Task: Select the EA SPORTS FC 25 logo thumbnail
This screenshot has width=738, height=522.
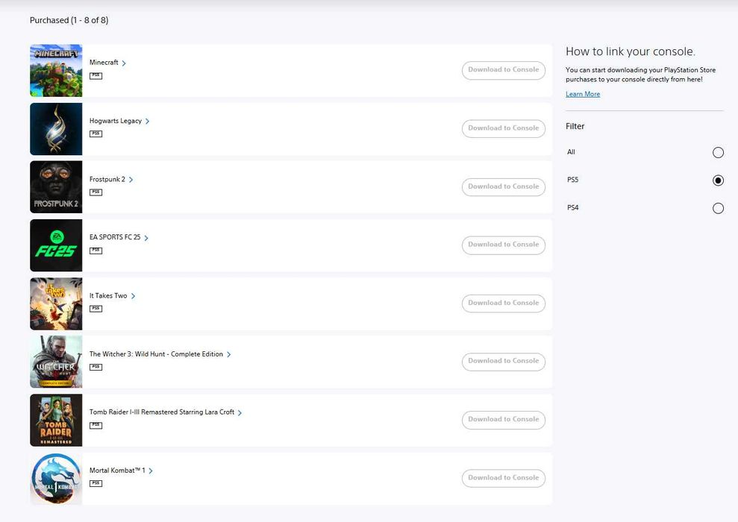Action: point(56,245)
